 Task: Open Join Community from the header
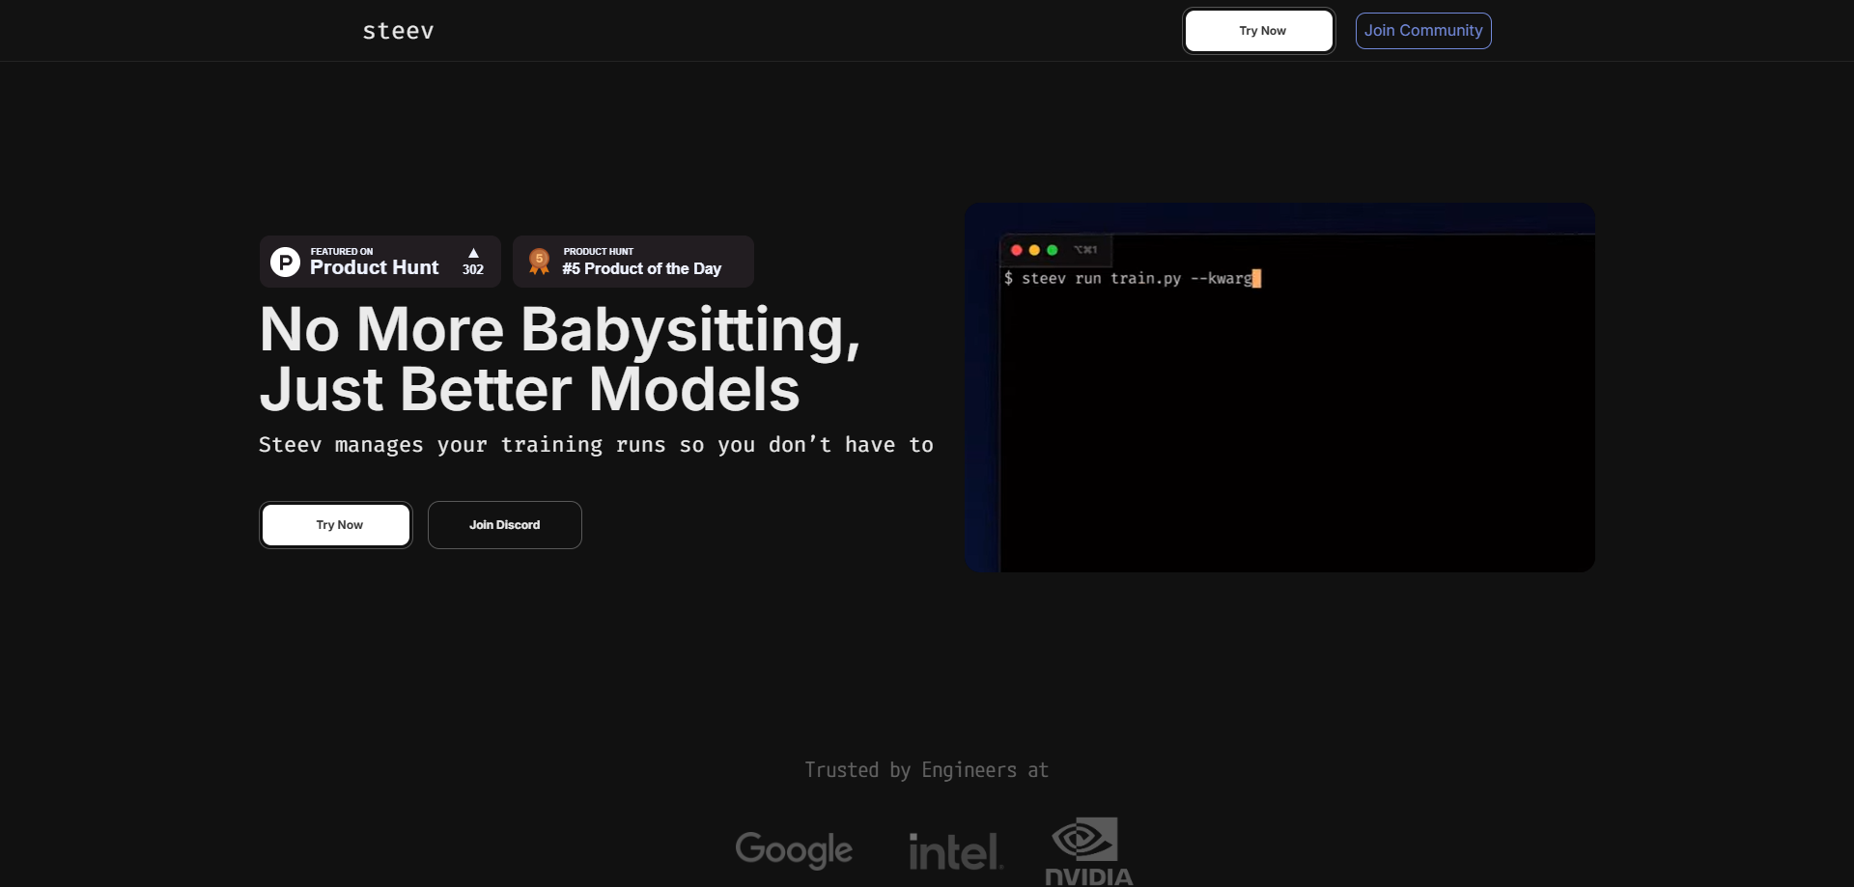[1423, 30]
